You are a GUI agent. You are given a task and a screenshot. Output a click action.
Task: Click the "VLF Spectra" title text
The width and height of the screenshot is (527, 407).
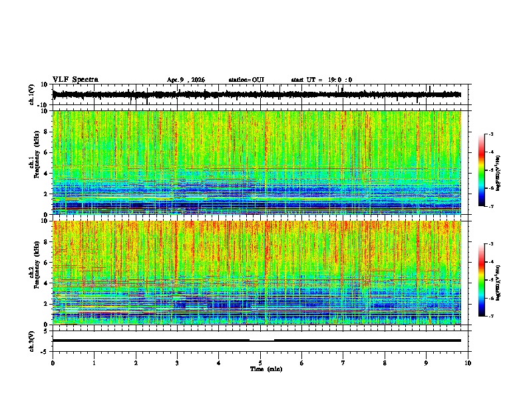[x=75, y=80]
